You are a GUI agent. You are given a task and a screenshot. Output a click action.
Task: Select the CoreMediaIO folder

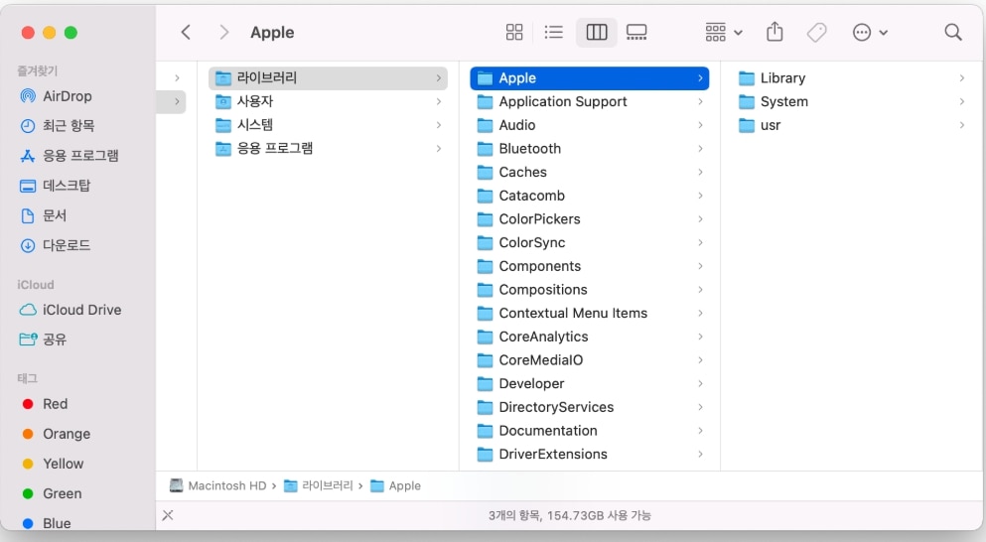tap(589, 359)
